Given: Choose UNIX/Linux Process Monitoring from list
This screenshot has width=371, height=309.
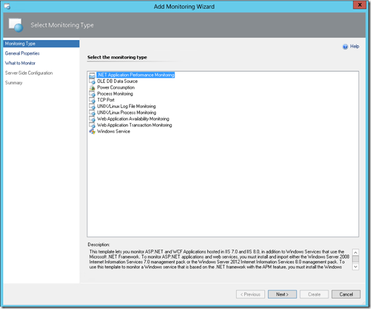Looking at the screenshot, I should [x=127, y=113].
